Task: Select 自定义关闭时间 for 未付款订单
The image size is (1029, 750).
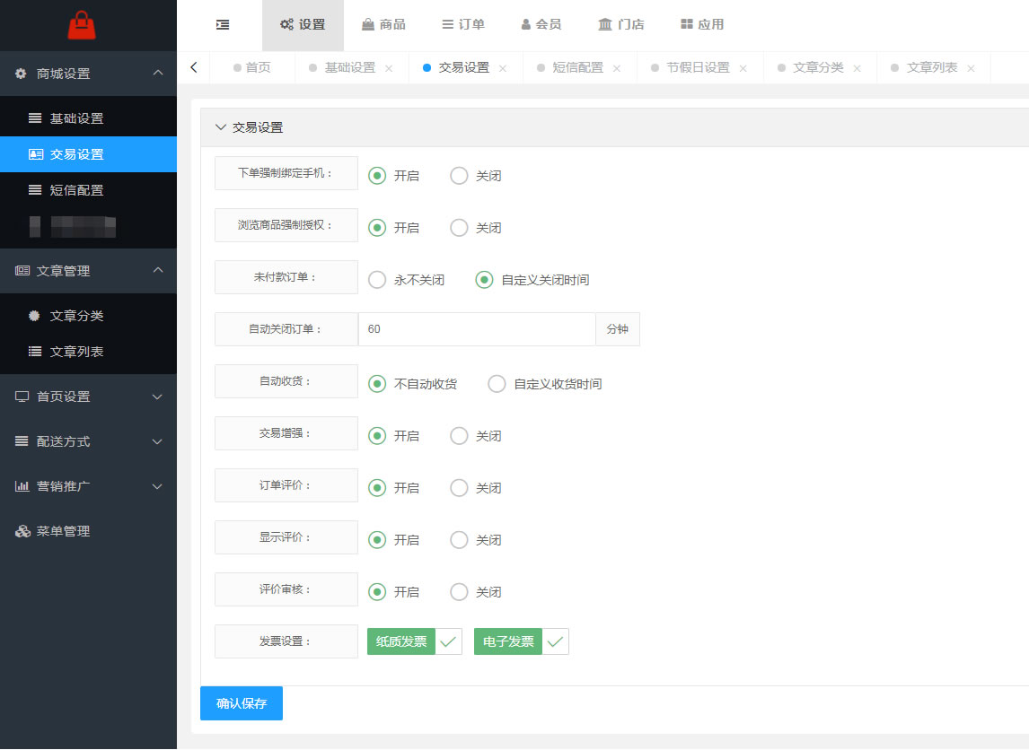Action: click(x=484, y=280)
